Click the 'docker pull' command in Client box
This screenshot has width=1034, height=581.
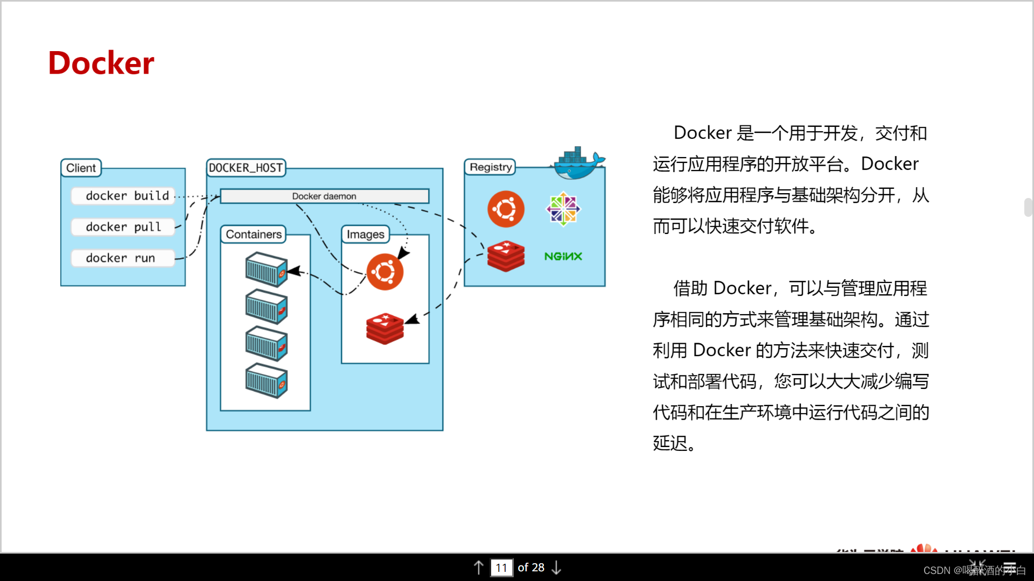(123, 227)
